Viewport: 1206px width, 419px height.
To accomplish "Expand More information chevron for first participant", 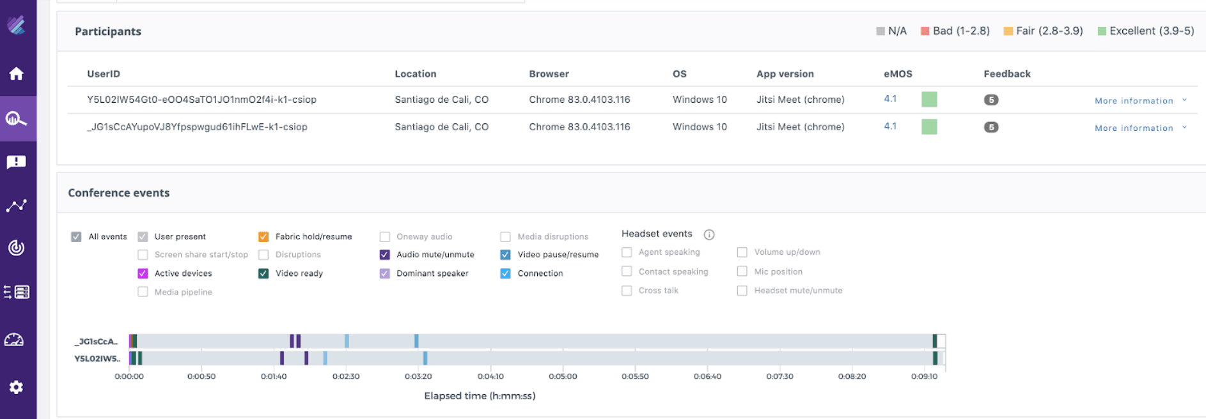I will [1184, 100].
